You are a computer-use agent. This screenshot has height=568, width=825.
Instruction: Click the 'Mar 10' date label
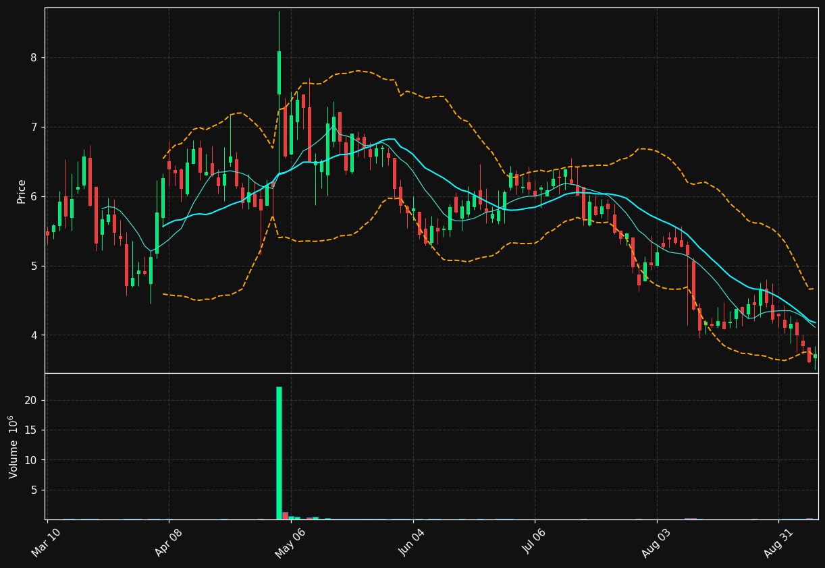tap(46, 542)
